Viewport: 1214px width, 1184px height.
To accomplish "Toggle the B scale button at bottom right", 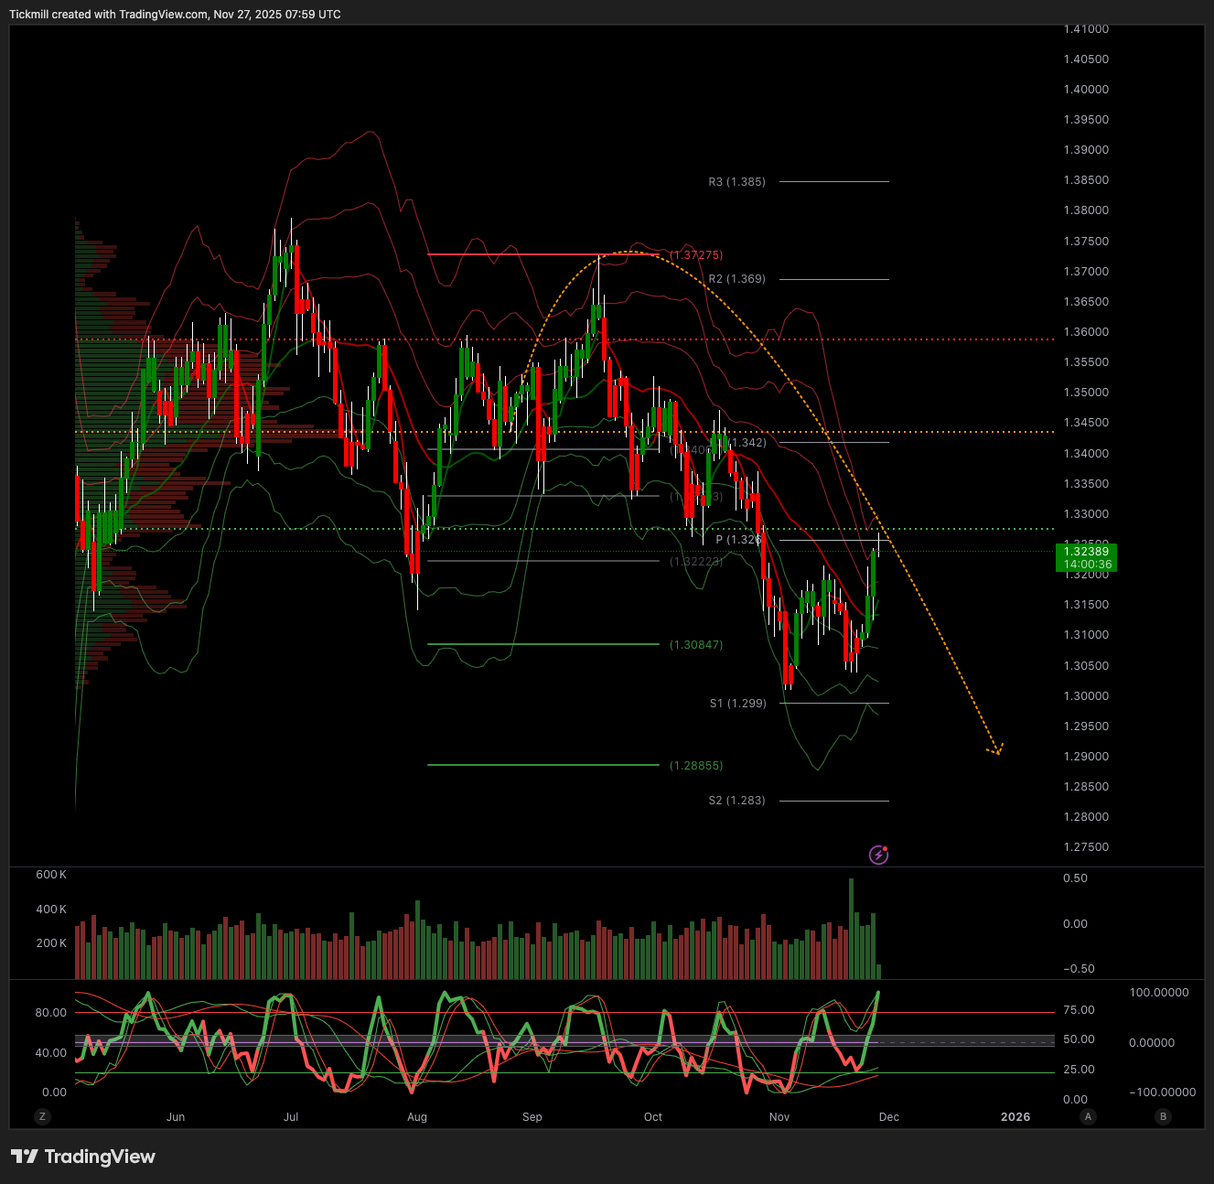I will pos(1163,1116).
